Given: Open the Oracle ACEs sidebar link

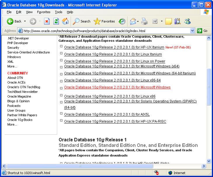Looking at the screenshot, I should [x=16, y=82].
